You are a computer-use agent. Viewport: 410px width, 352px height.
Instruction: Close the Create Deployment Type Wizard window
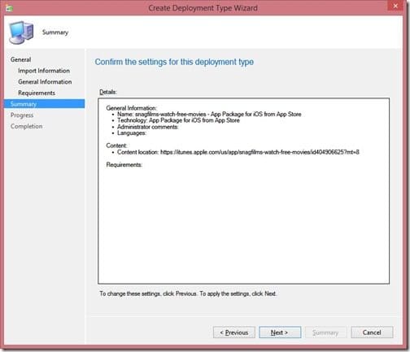(395, 6)
